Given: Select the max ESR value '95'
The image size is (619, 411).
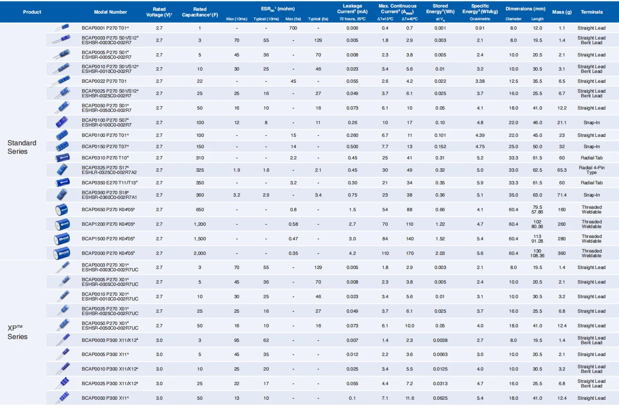Looking at the screenshot, I should pyautogui.click(x=237, y=340).
